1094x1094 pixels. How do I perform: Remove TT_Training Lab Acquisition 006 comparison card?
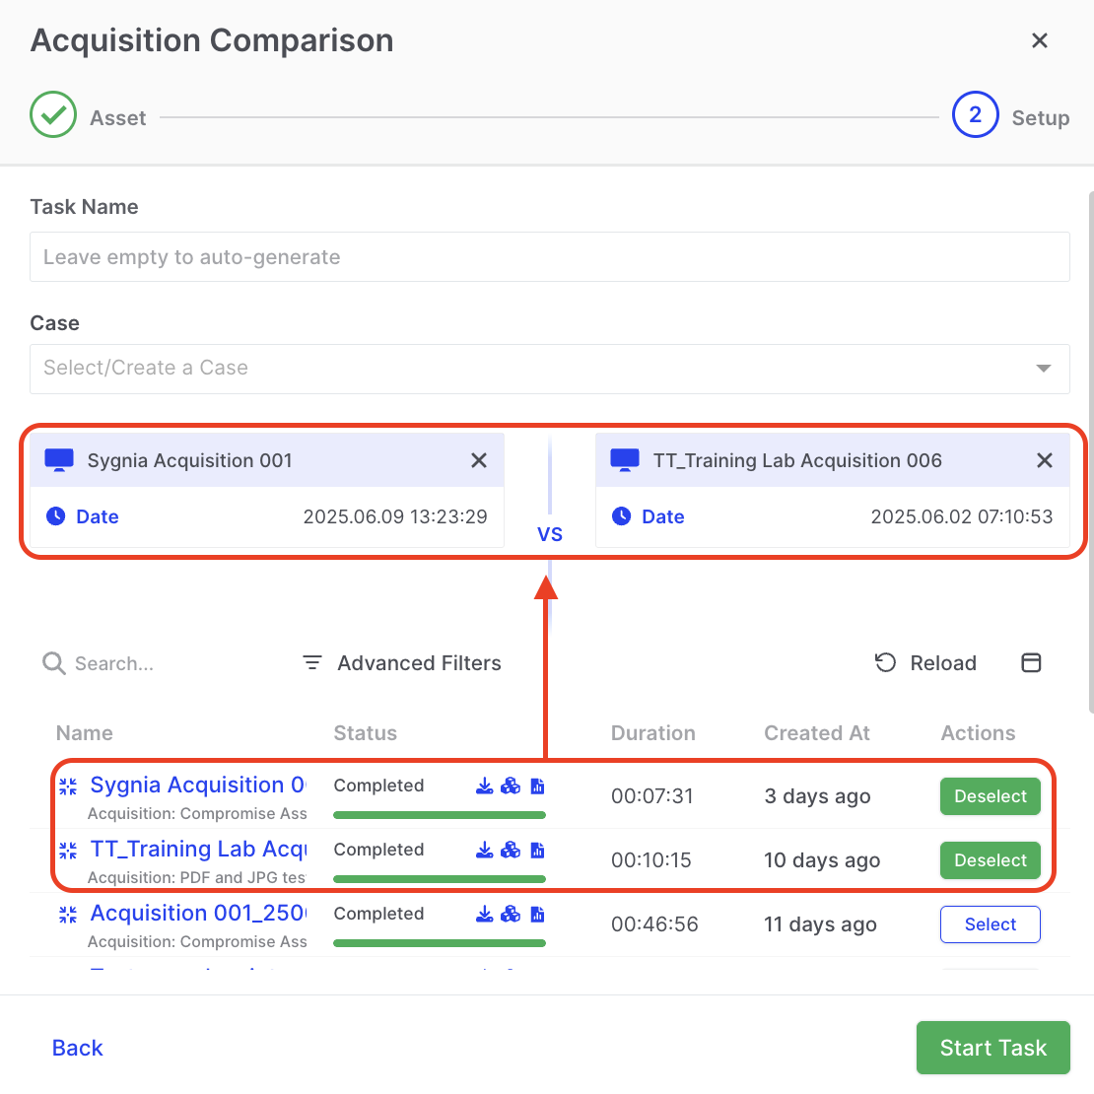point(1045,460)
